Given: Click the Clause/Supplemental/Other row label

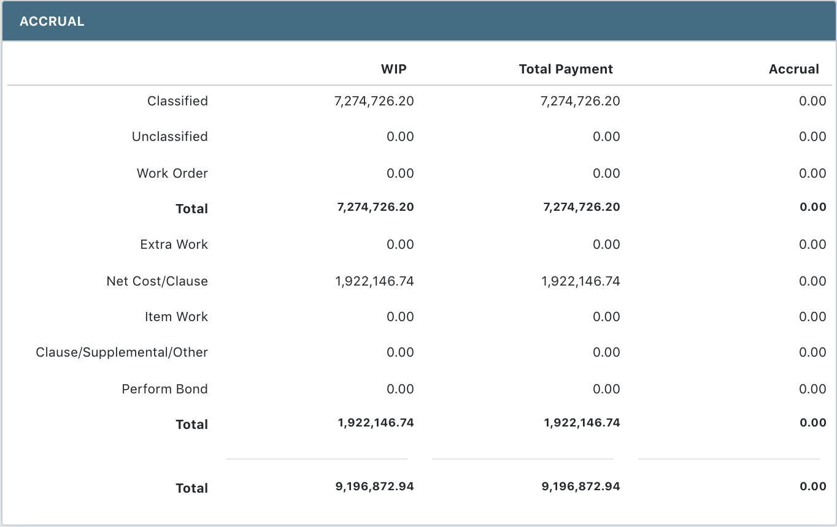Looking at the screenshot, I should click(121, 352).
